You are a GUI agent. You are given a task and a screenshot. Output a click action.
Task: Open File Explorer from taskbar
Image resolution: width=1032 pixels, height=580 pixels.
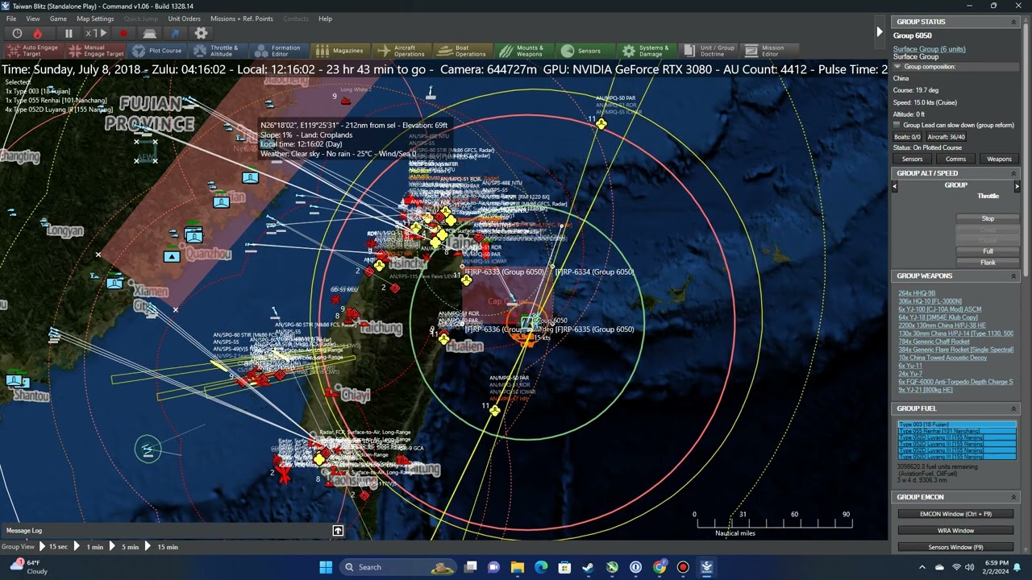518,567
